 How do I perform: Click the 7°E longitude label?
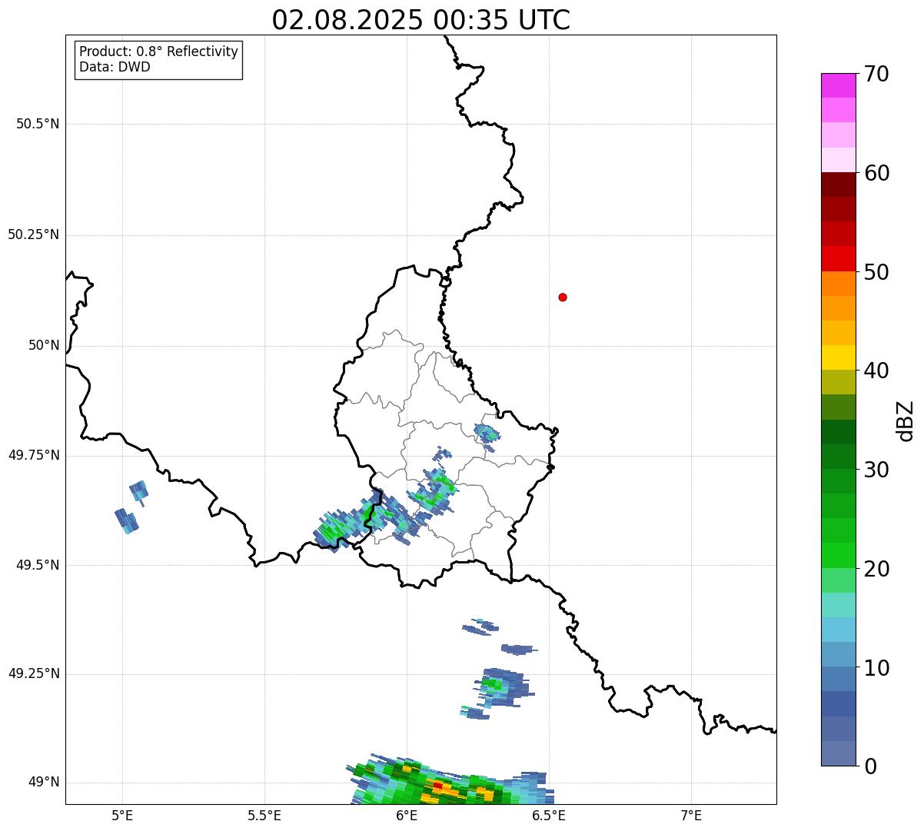(x=691, y=815)
